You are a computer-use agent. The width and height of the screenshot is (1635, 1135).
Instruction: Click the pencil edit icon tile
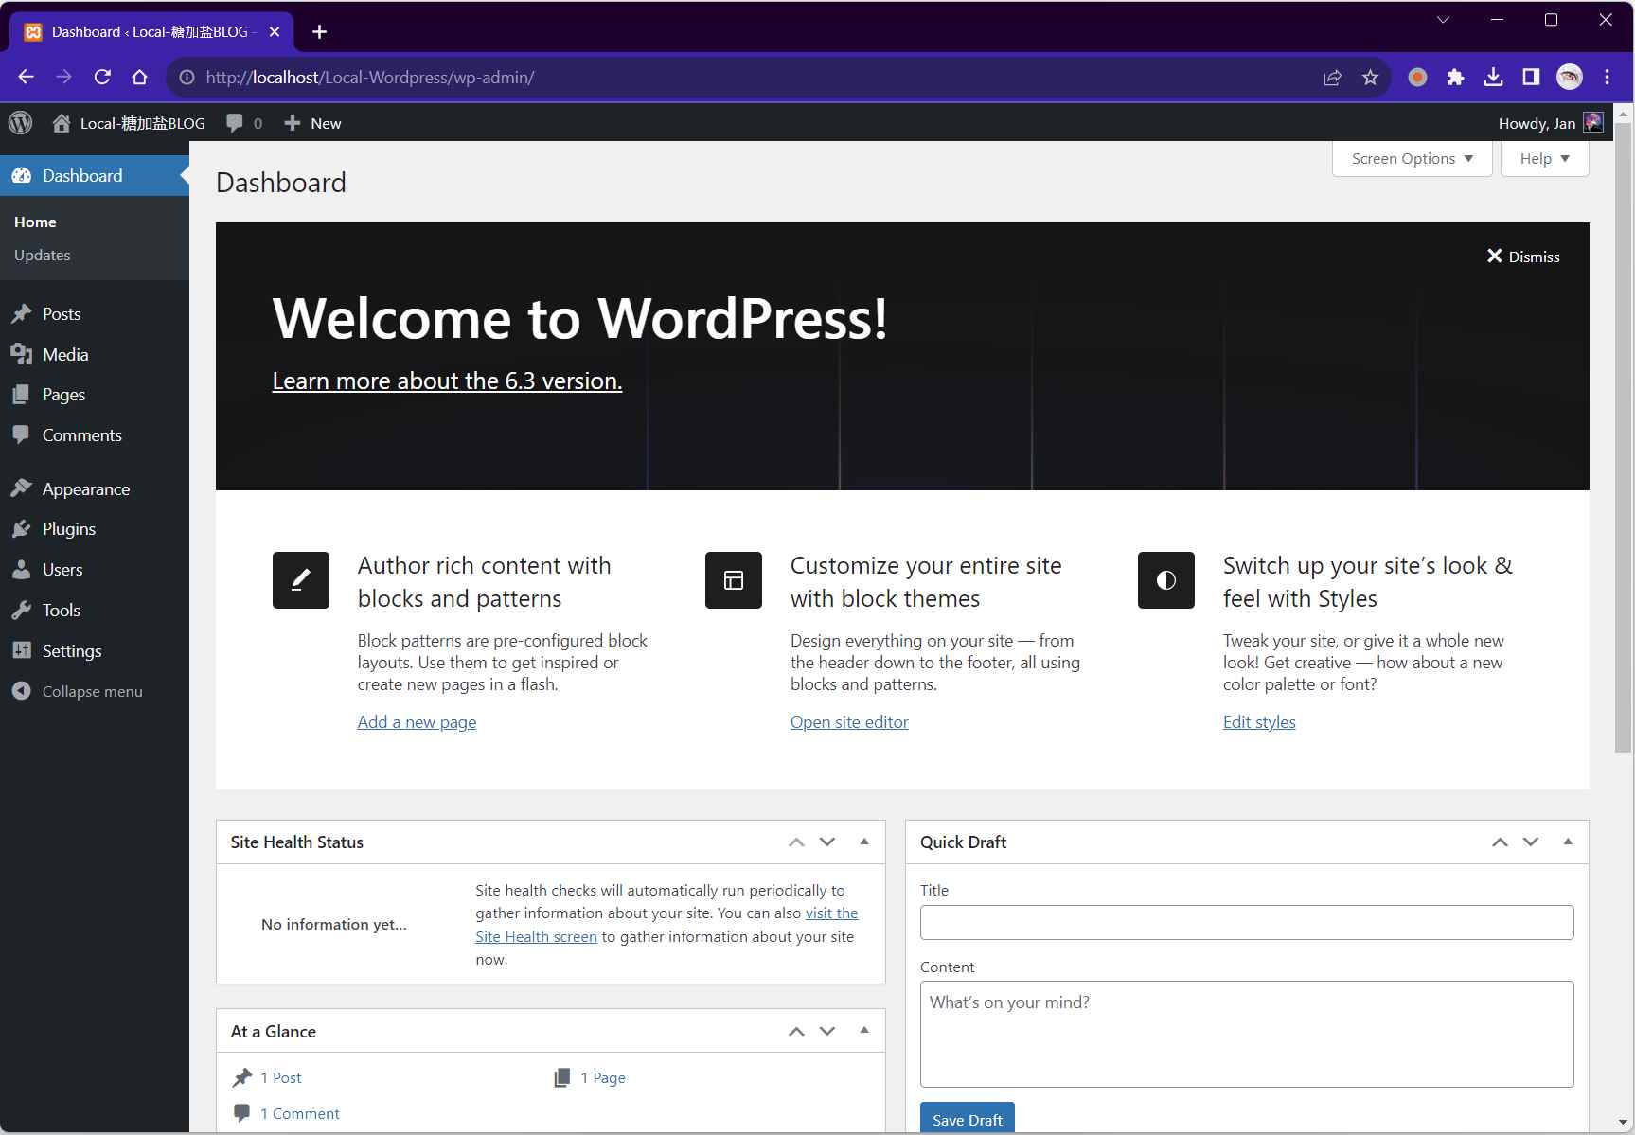tap(301, 580)
